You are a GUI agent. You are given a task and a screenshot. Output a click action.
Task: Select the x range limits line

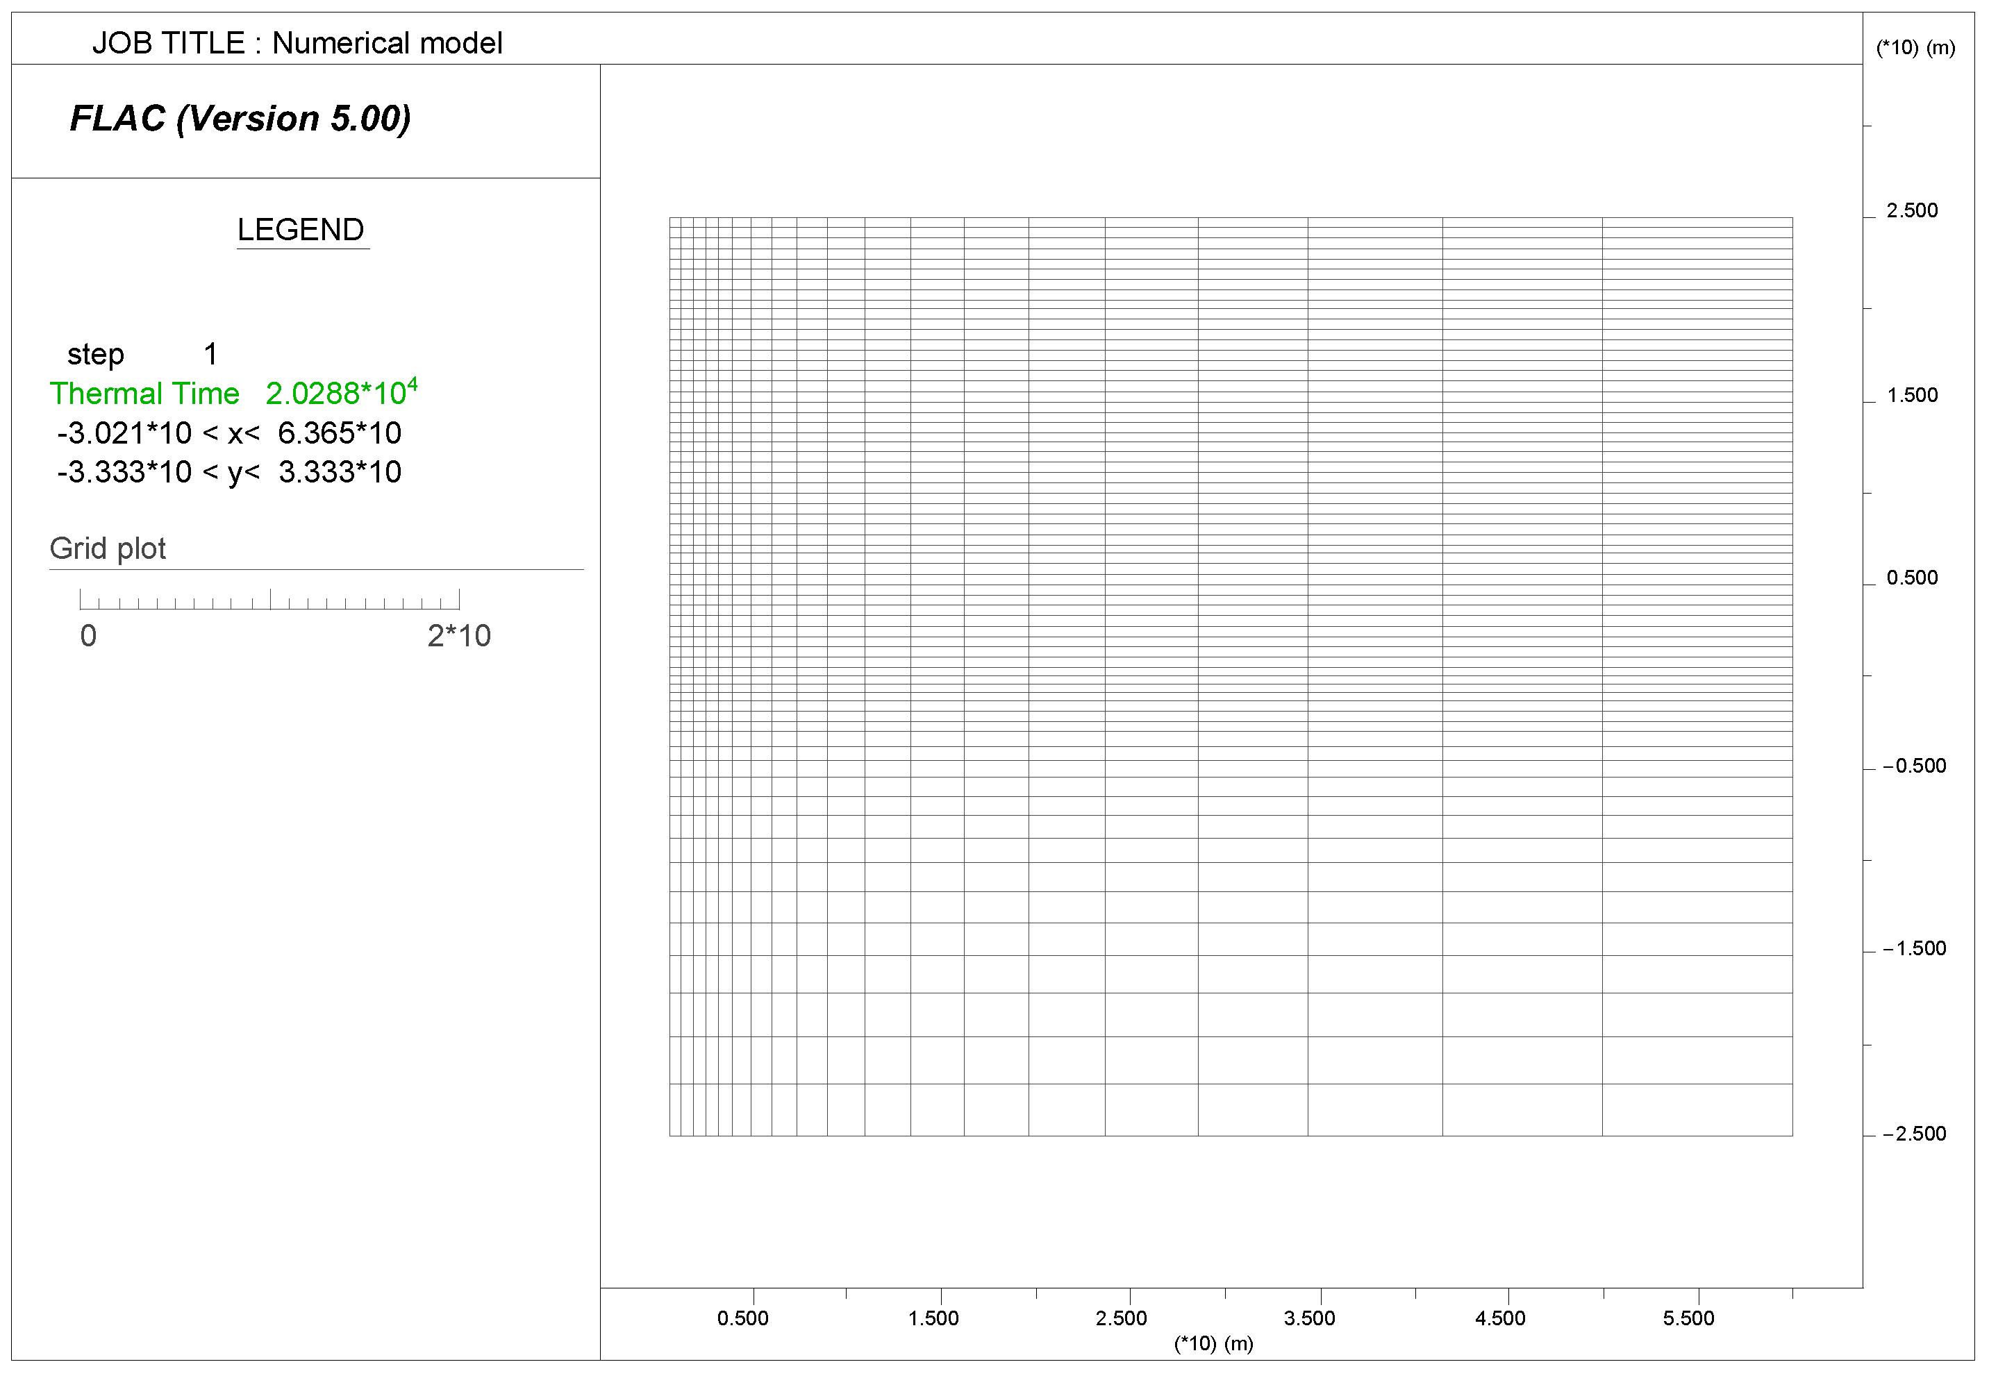229,432
